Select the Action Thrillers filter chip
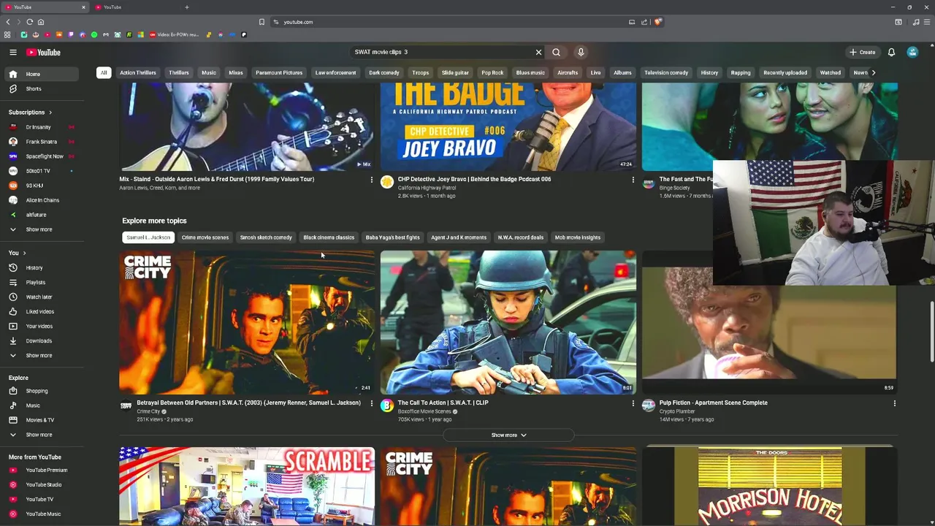Viewport: 935px width, 526px height. (x=138, y=72)
